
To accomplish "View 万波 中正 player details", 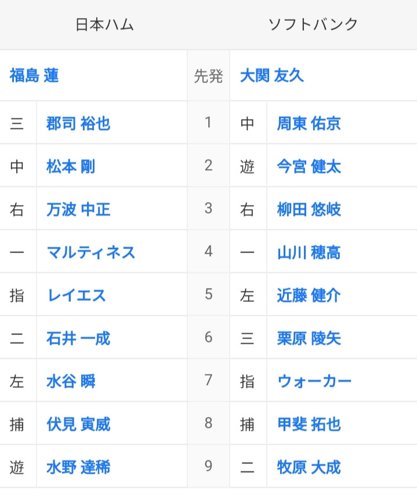I will point(78,210).
